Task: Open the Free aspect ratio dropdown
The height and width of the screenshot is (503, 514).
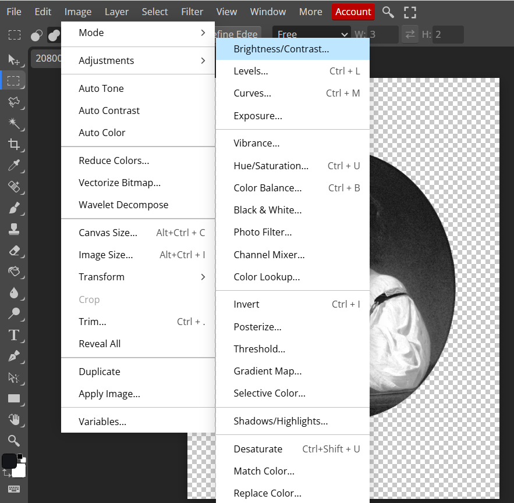Action: click(x=312, y=34)
